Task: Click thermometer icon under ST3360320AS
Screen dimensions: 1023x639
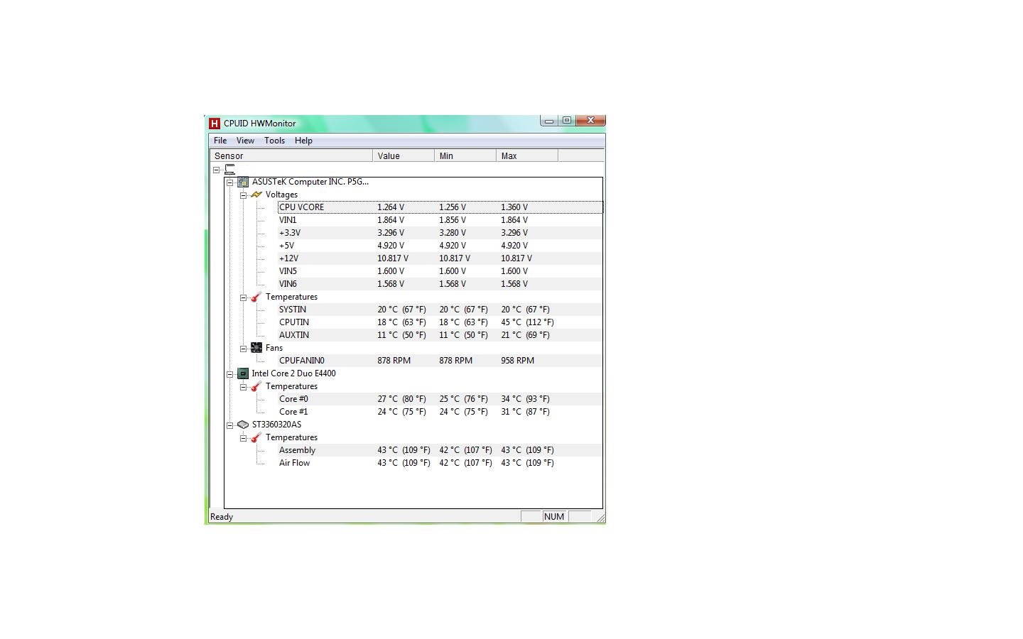Action: [x=256, y=437]
